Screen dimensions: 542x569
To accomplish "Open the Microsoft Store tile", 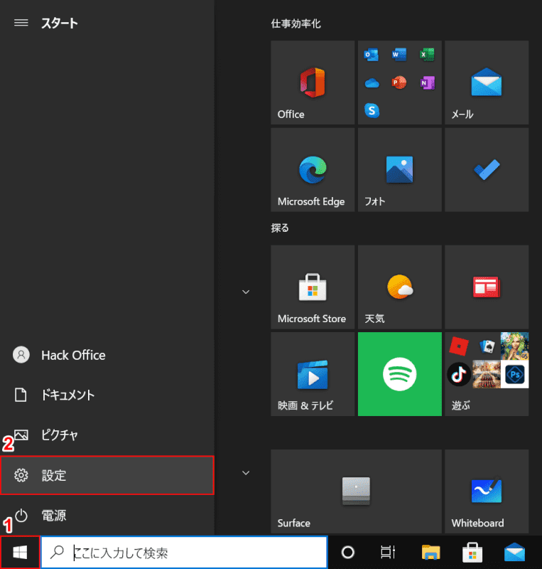I will [x=313, y=287].
